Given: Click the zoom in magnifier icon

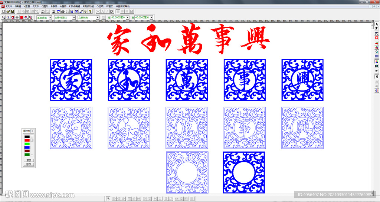Looking at the screenshot, I should (x=3, y=17).
